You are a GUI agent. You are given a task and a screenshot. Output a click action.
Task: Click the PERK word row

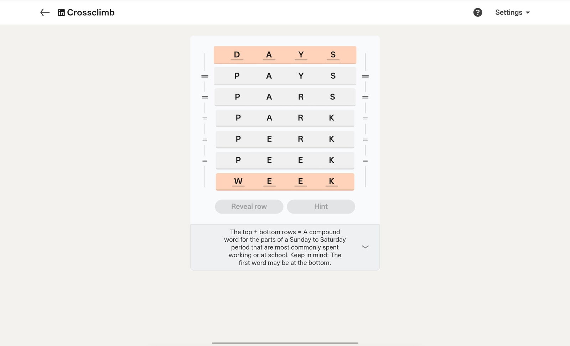point(285,139)
